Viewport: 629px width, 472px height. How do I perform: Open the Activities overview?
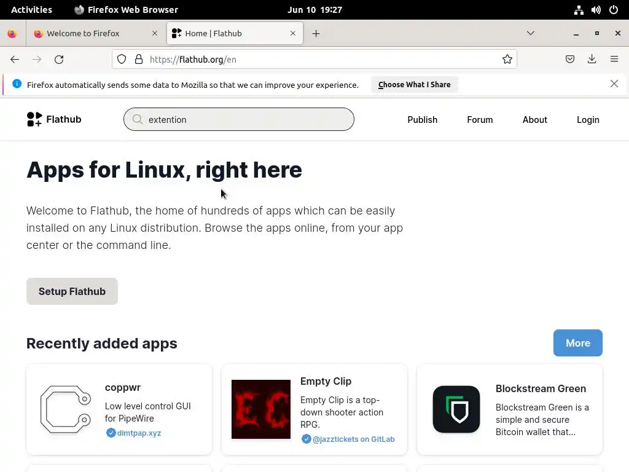click(x=31, y=10)
